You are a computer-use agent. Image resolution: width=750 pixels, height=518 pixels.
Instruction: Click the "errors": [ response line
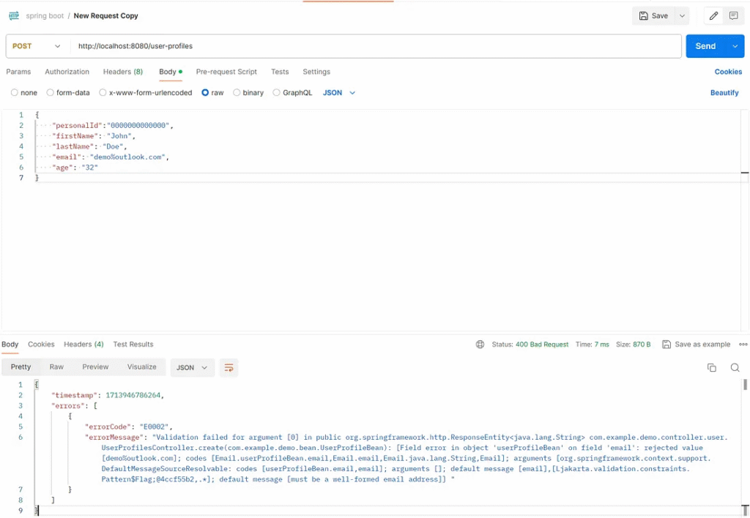pos(74,406)
